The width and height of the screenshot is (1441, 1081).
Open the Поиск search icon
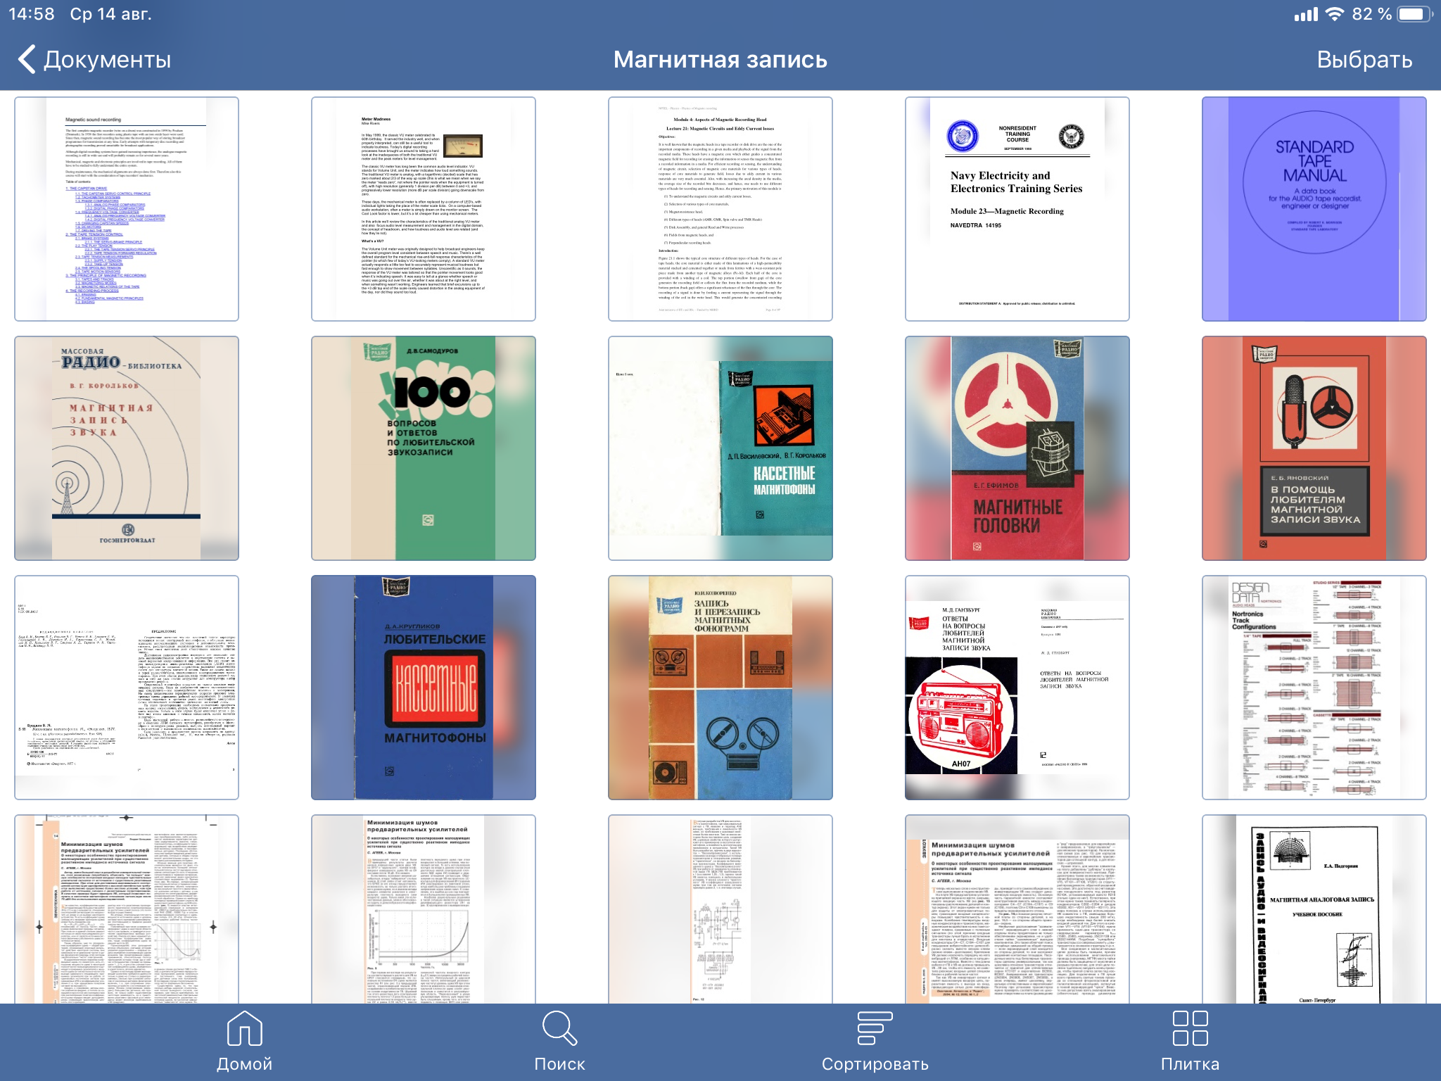pos(559,1029)
